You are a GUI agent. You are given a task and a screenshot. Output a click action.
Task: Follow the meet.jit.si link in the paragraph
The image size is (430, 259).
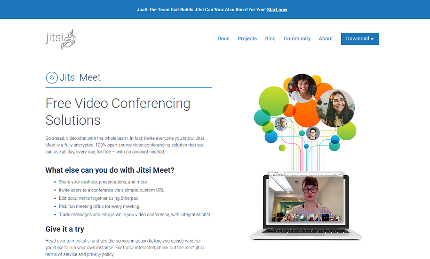pos(82,241)
